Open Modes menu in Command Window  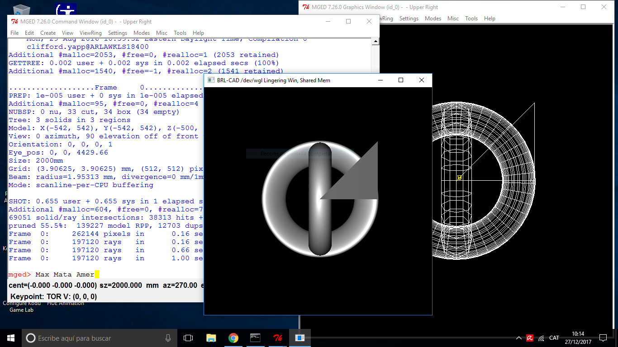tap(142, 33)
